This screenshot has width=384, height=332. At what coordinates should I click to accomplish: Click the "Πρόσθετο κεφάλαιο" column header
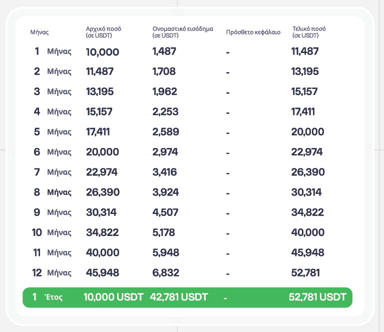[x=253, y=32]
